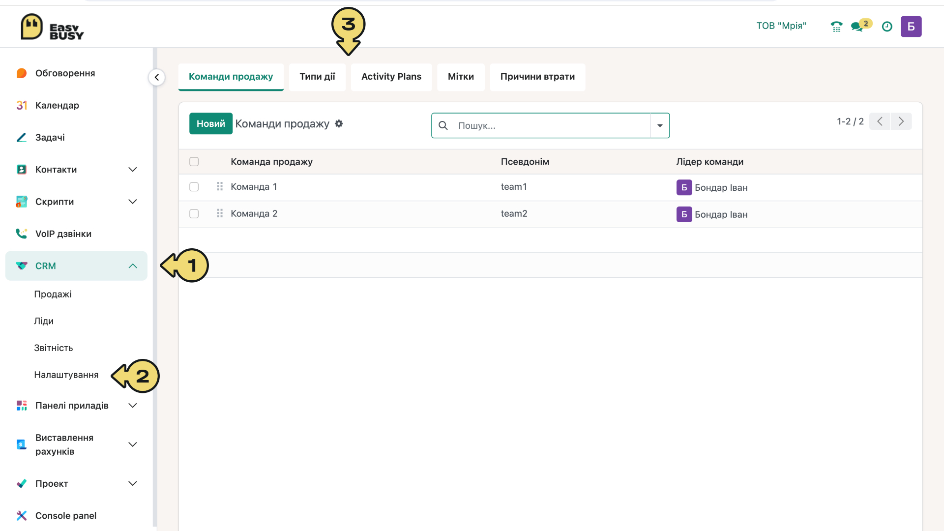Click the CRM handshake icon

(x=22, y=266)
